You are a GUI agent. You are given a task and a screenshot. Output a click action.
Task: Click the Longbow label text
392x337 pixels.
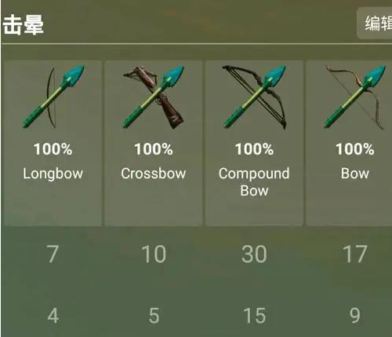53,174
